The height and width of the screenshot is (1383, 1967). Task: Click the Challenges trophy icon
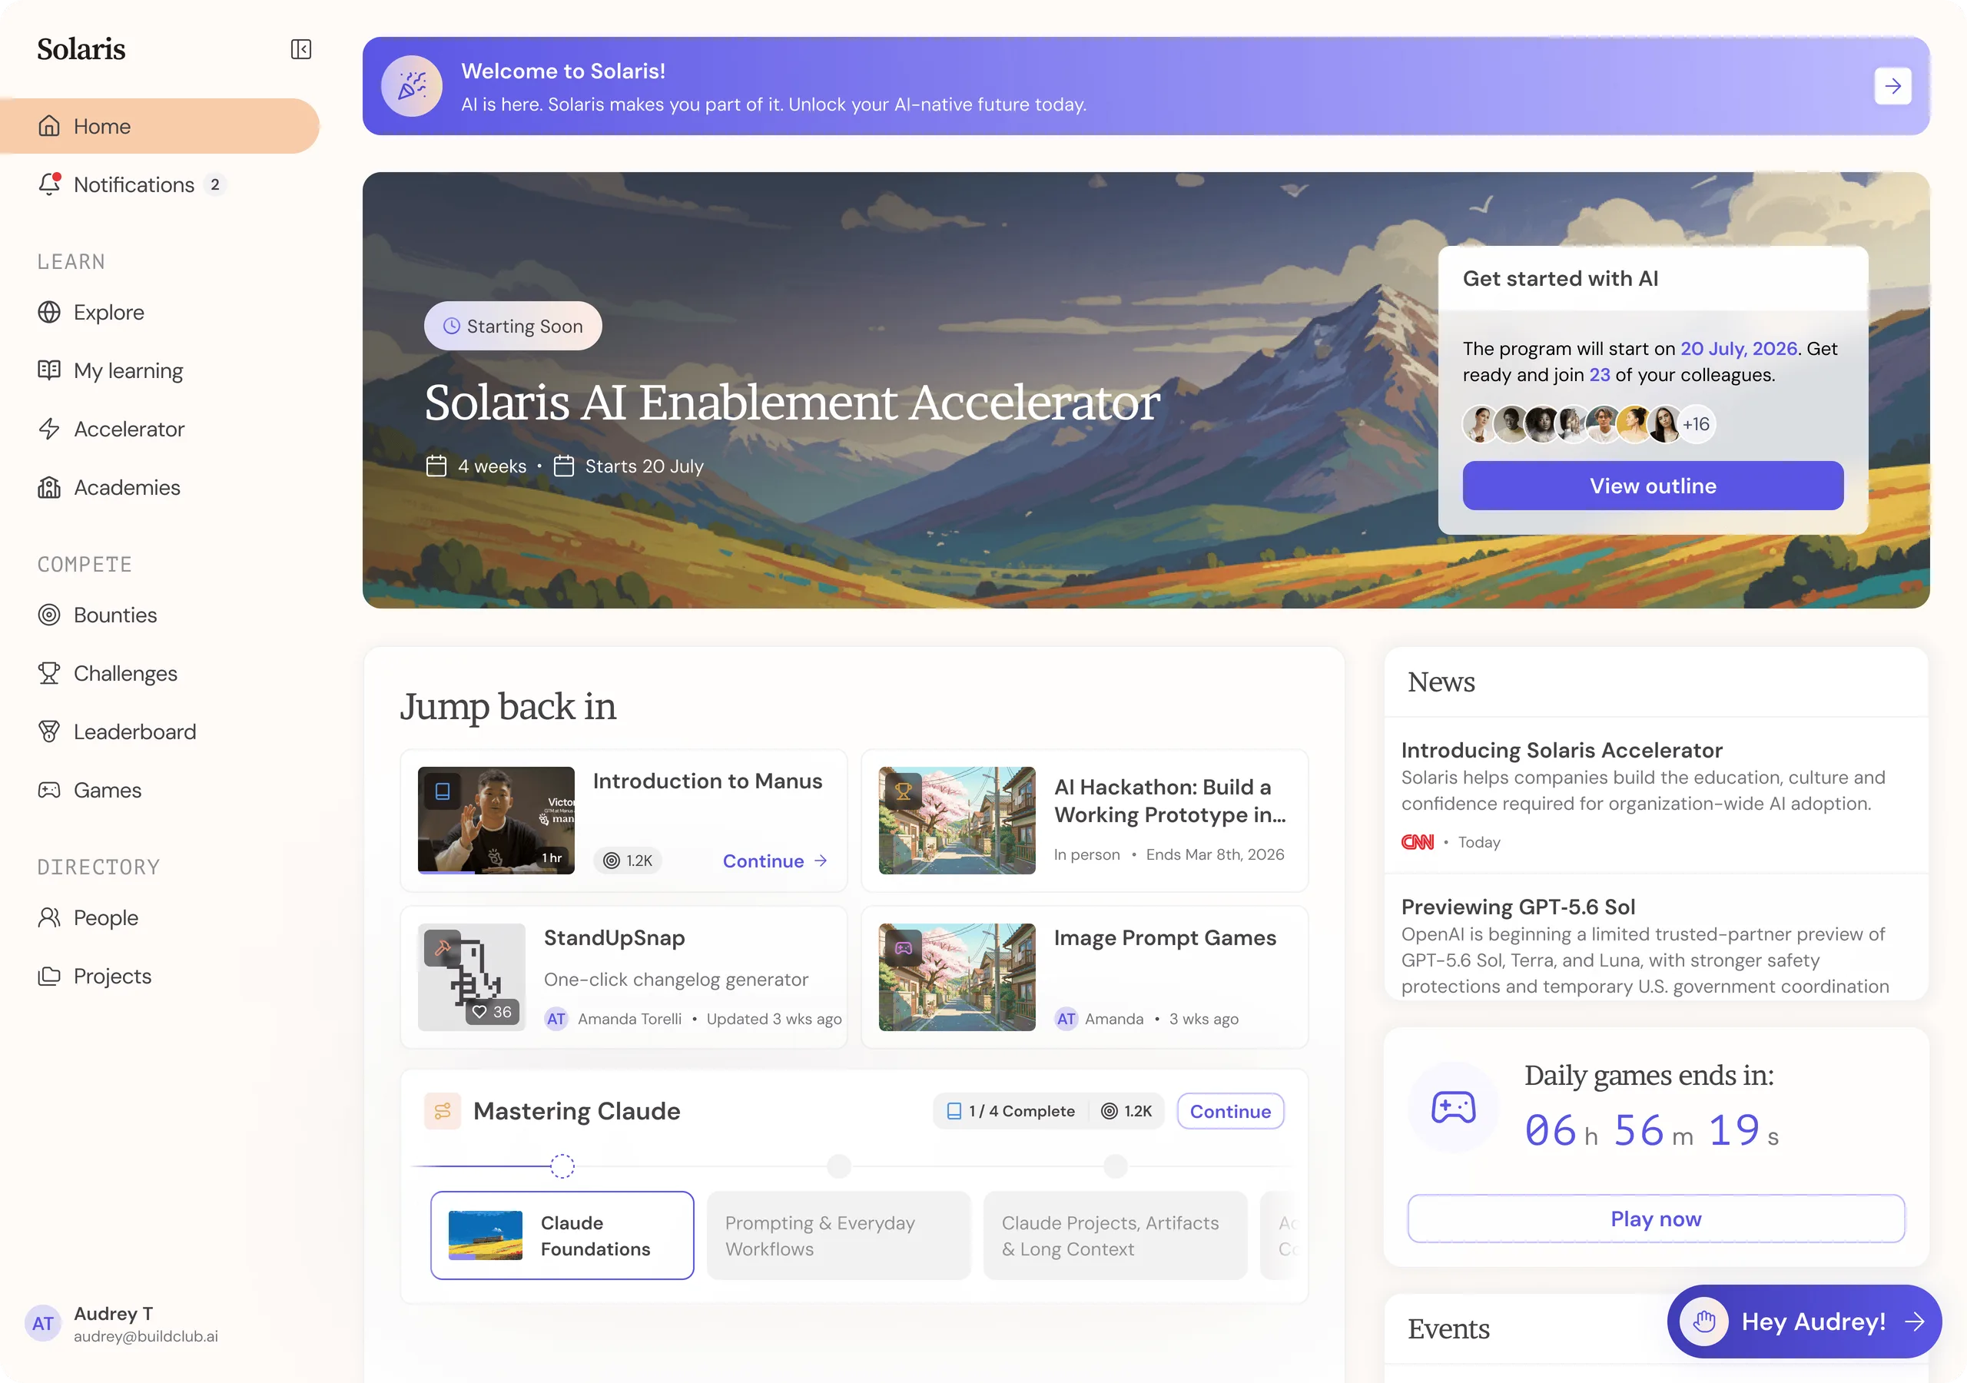coord(49,672)
